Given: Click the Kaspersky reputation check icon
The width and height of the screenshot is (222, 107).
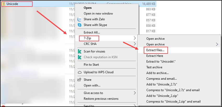Looking at the screenshot, I should coord(80,57).
